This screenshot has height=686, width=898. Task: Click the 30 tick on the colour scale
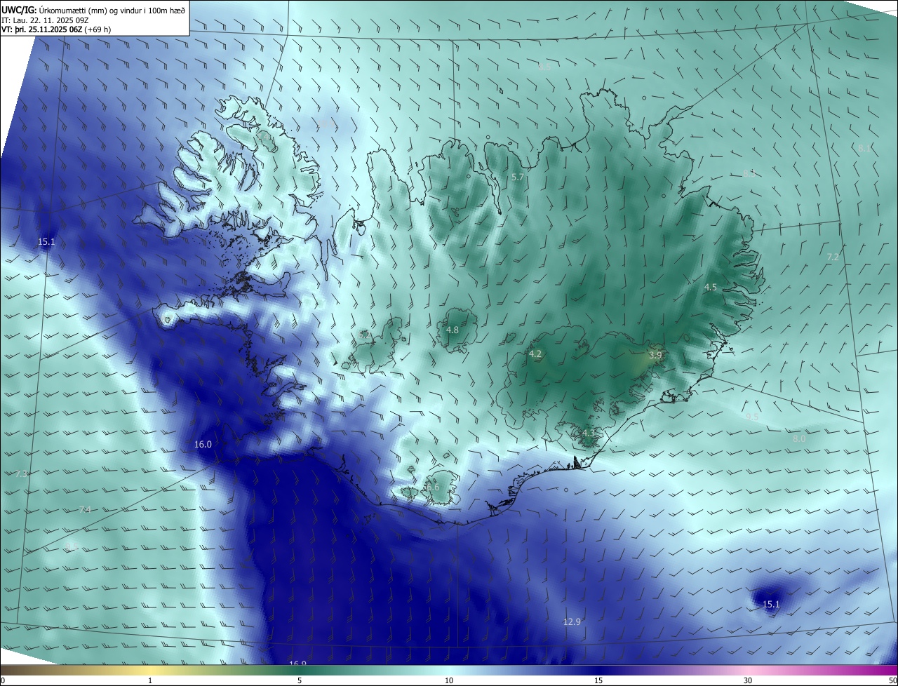click(748, 680)
